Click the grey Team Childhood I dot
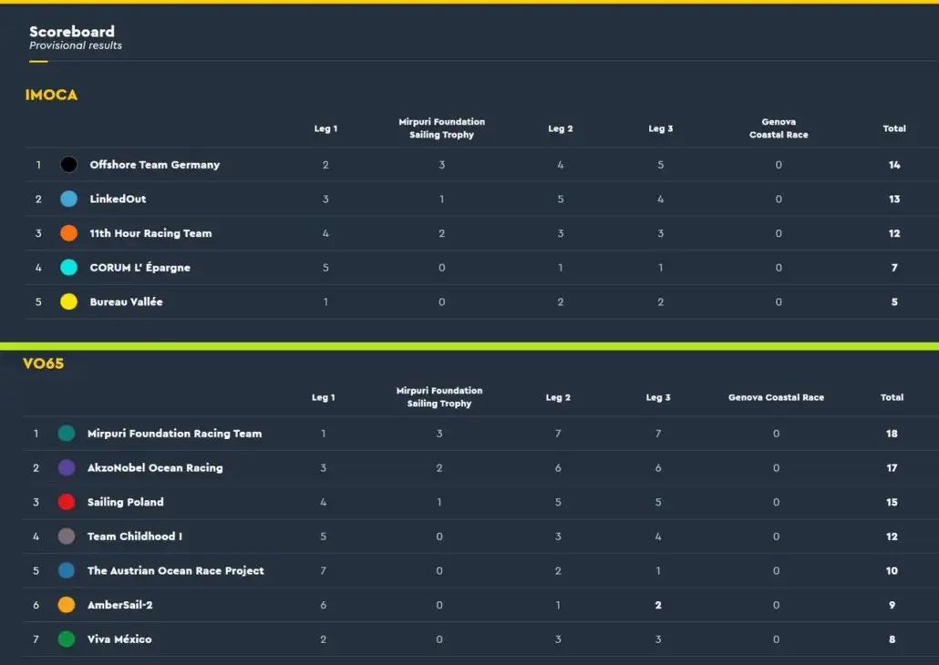939x665 pixels. (x=67, y=536)
